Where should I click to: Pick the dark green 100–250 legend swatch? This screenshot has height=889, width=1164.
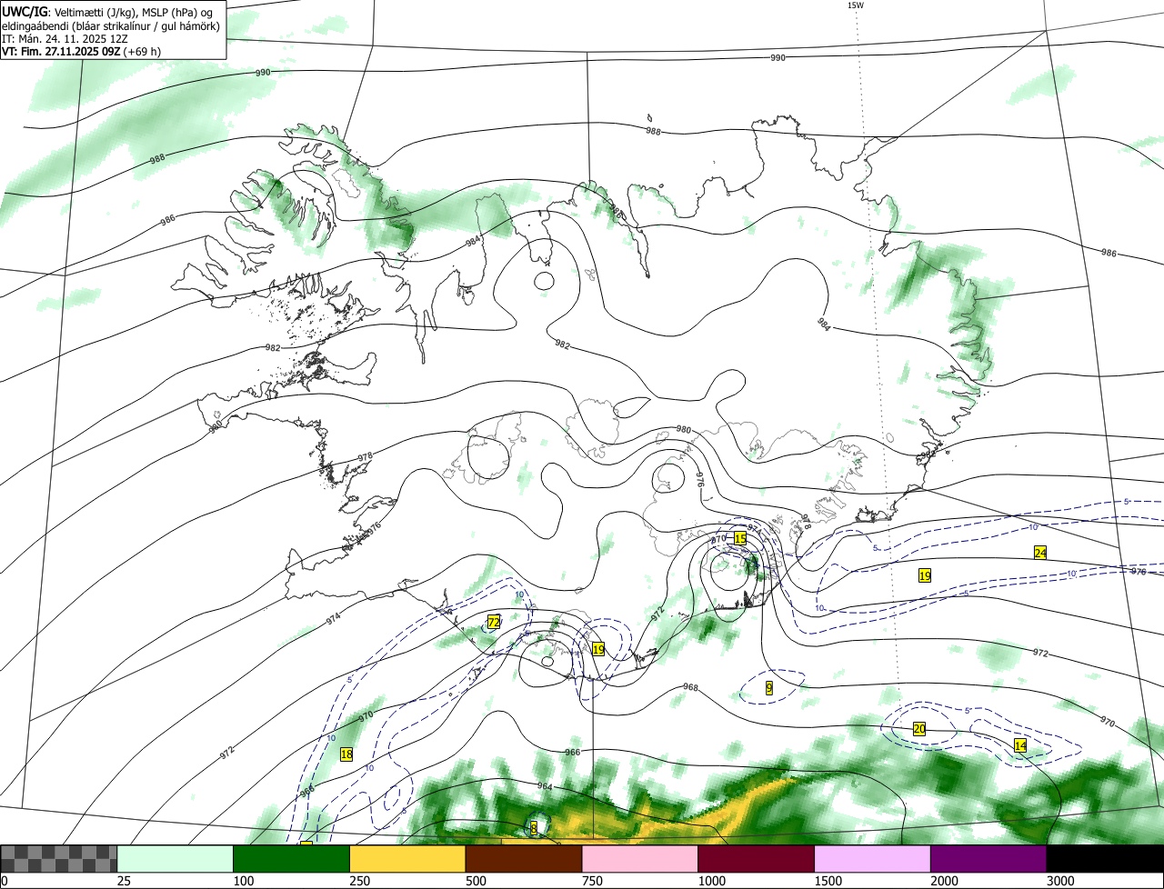coord(292,859)
